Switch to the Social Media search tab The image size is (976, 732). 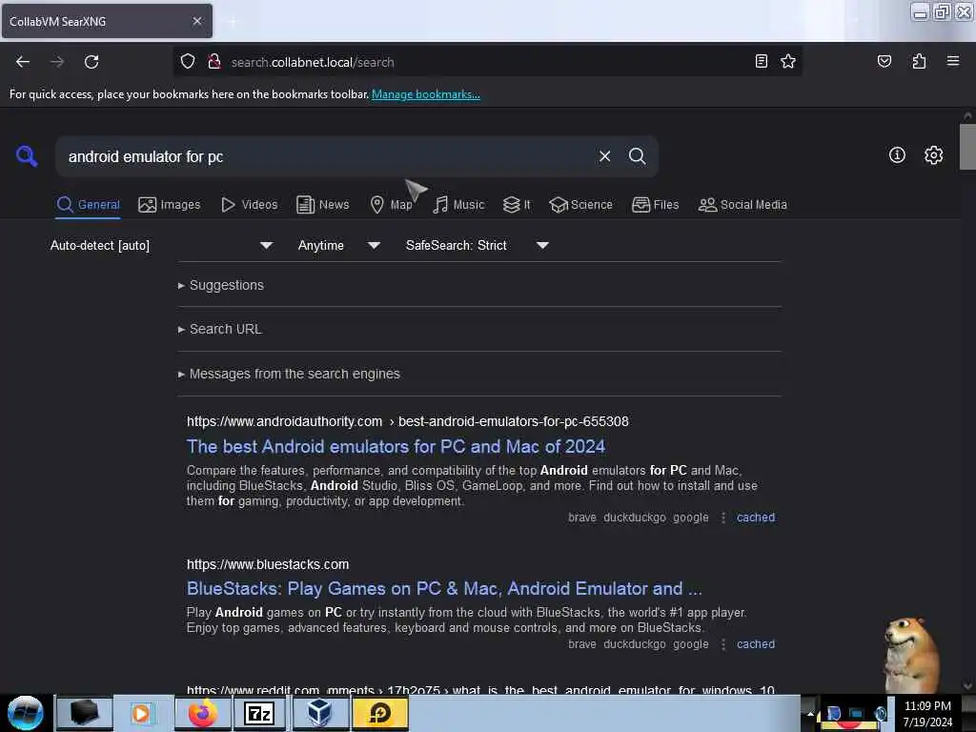coord(742,205)
